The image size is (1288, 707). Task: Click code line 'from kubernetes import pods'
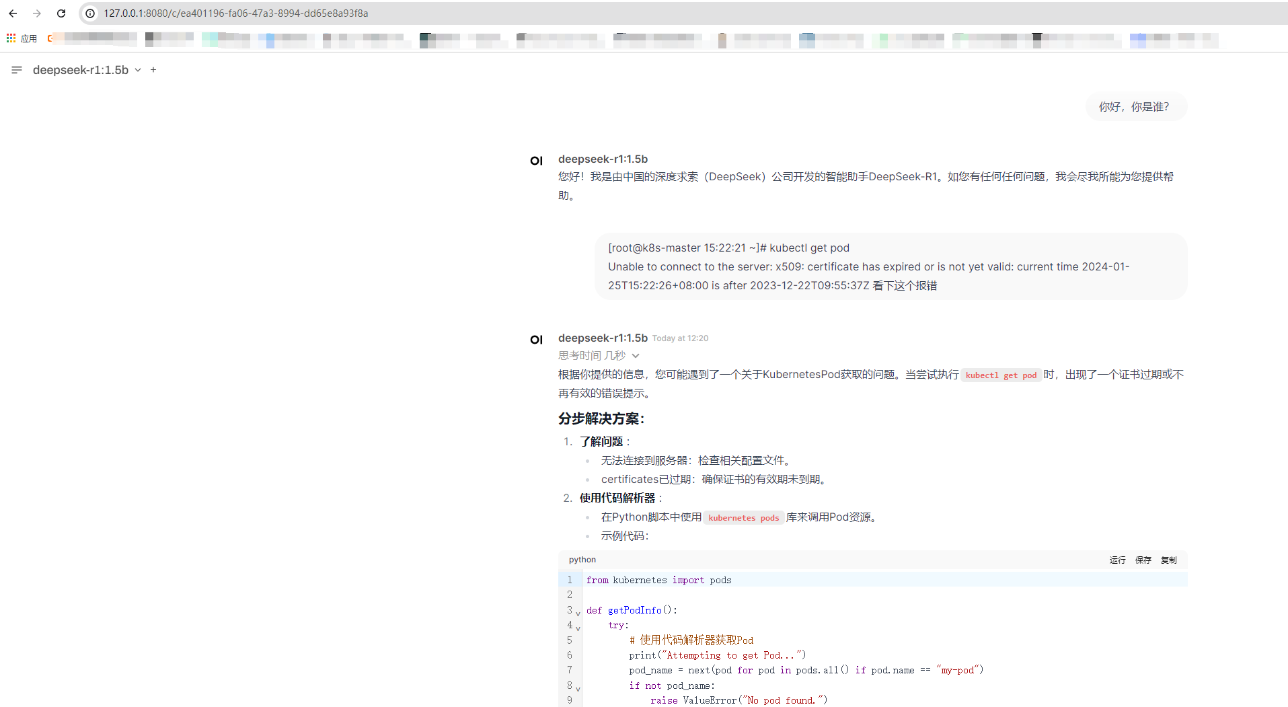pos(658,580)
